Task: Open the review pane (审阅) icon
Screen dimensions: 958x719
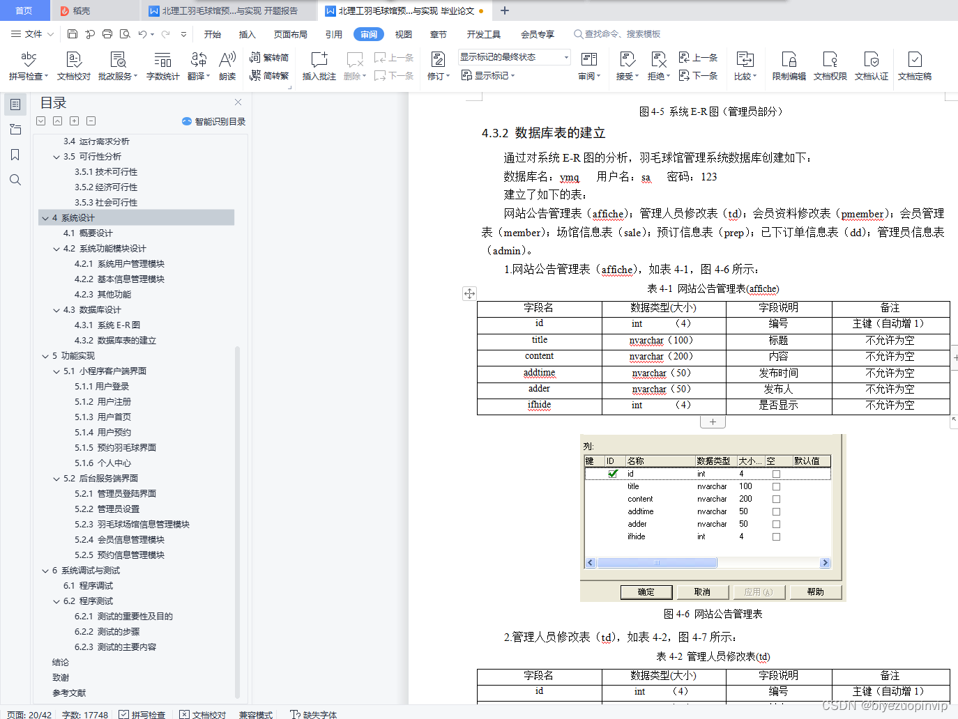Action: click(588, 61)
